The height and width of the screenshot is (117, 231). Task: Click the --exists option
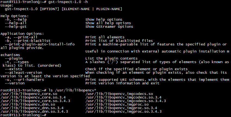tap(14, 69)
